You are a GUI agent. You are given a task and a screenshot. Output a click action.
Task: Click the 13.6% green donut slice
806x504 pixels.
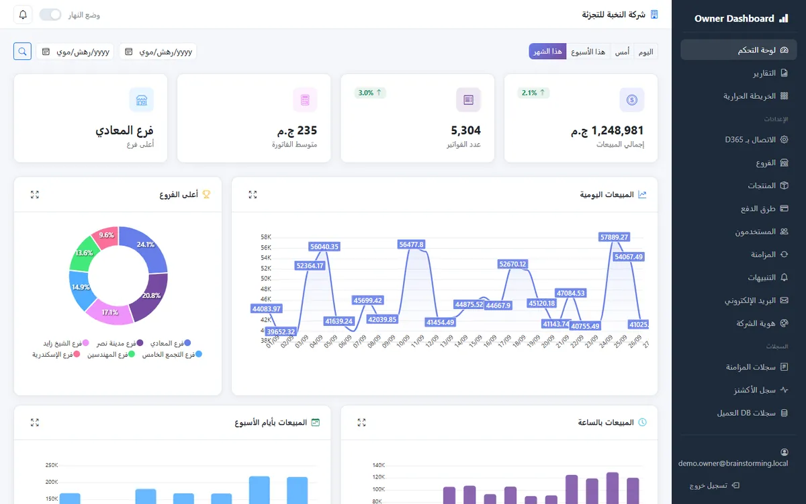[83, 254]
